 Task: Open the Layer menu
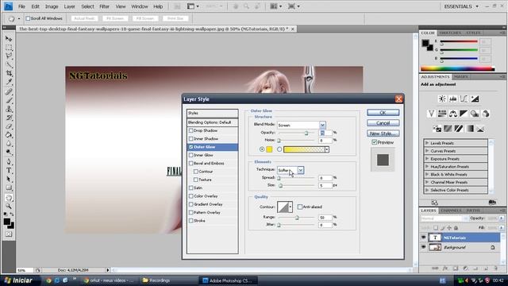[x=69, y=6]
